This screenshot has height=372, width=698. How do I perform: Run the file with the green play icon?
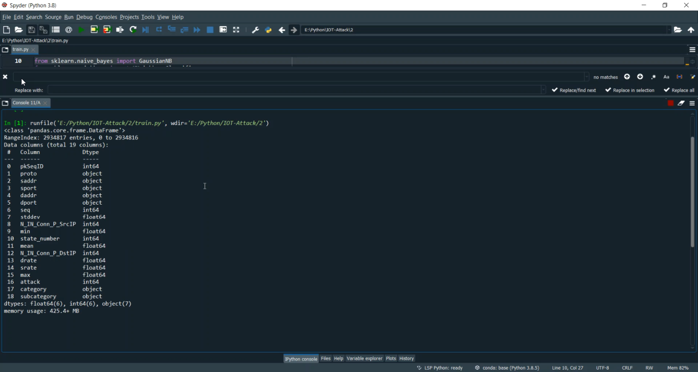tap(81, 30)
